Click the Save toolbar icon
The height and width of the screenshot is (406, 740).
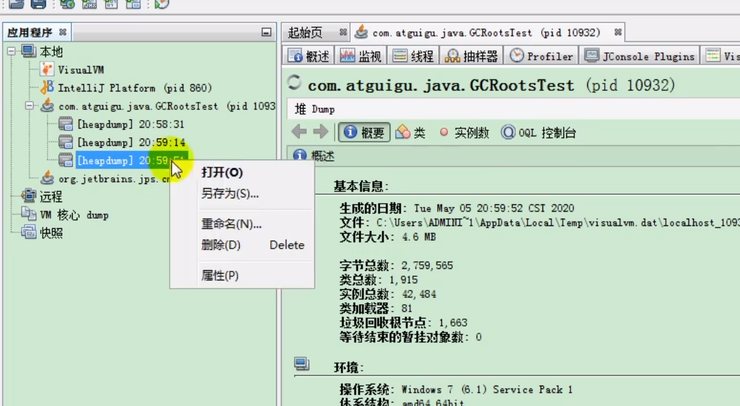click(x=38, y=4)
